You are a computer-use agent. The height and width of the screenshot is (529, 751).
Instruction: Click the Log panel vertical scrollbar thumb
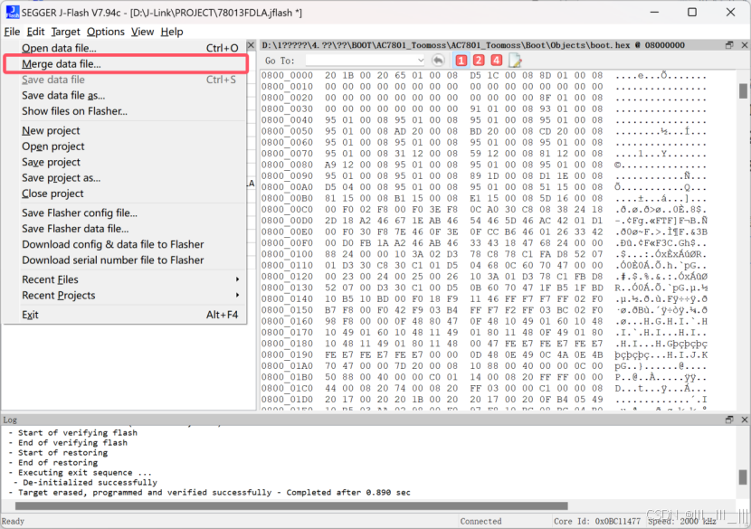743,477
